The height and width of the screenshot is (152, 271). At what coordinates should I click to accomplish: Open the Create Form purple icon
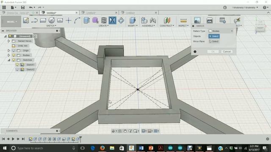click(95, 20)
